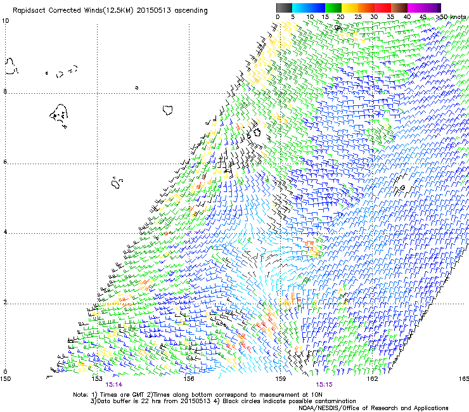This screenshot has width=469, height=412.
Task: Click the purple '15:14' time label
Action: 114,385
